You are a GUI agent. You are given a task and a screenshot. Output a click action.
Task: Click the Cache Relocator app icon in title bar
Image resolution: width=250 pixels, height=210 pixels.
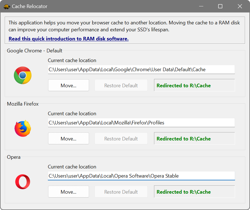[7, 7]
